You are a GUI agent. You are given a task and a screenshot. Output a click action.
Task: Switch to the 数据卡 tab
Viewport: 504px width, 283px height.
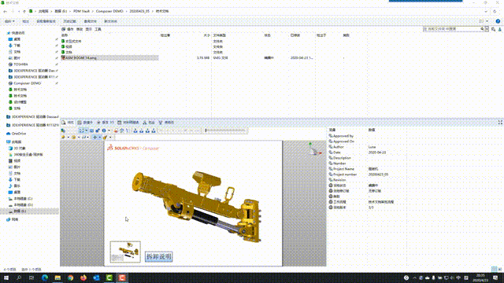85,123
